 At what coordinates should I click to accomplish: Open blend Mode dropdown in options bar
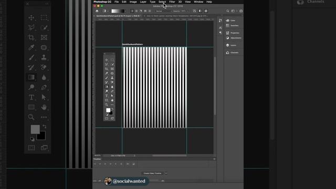[x=164, y=11]
